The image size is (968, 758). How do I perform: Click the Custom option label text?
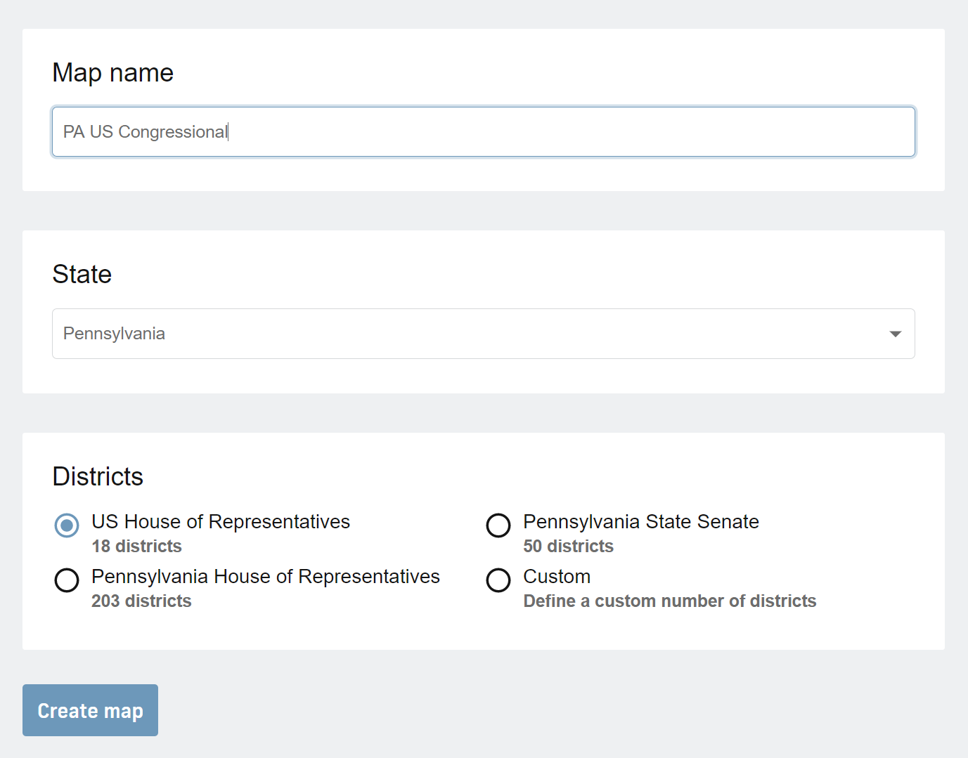pyautogui.click(x=557, y=576)
